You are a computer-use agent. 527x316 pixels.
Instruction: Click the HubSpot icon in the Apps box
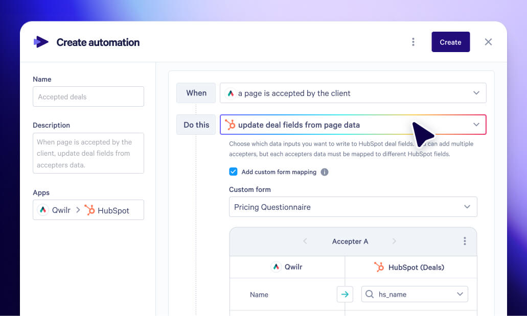89,210
